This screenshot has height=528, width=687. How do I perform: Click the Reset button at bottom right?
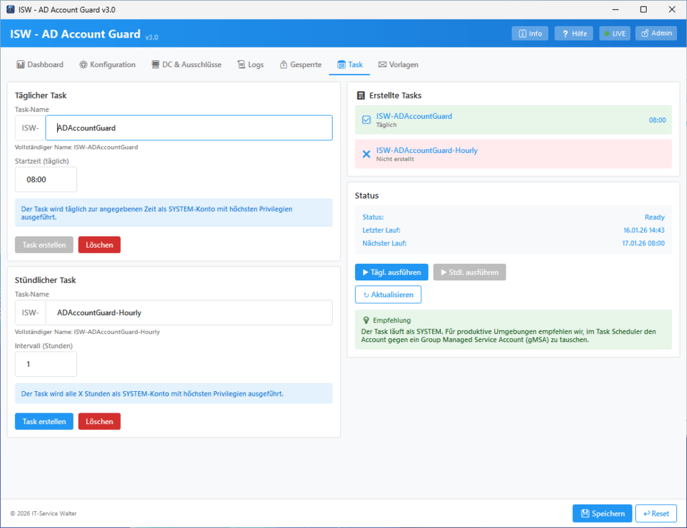(655, 513)
